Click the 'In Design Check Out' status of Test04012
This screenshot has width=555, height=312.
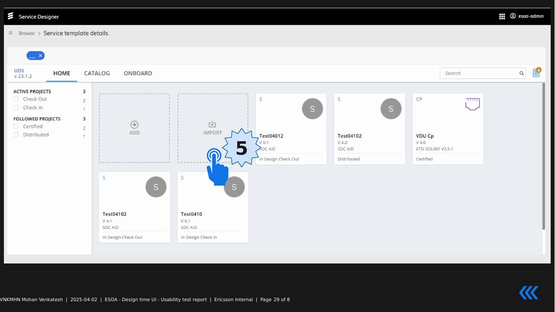point(279,159)
